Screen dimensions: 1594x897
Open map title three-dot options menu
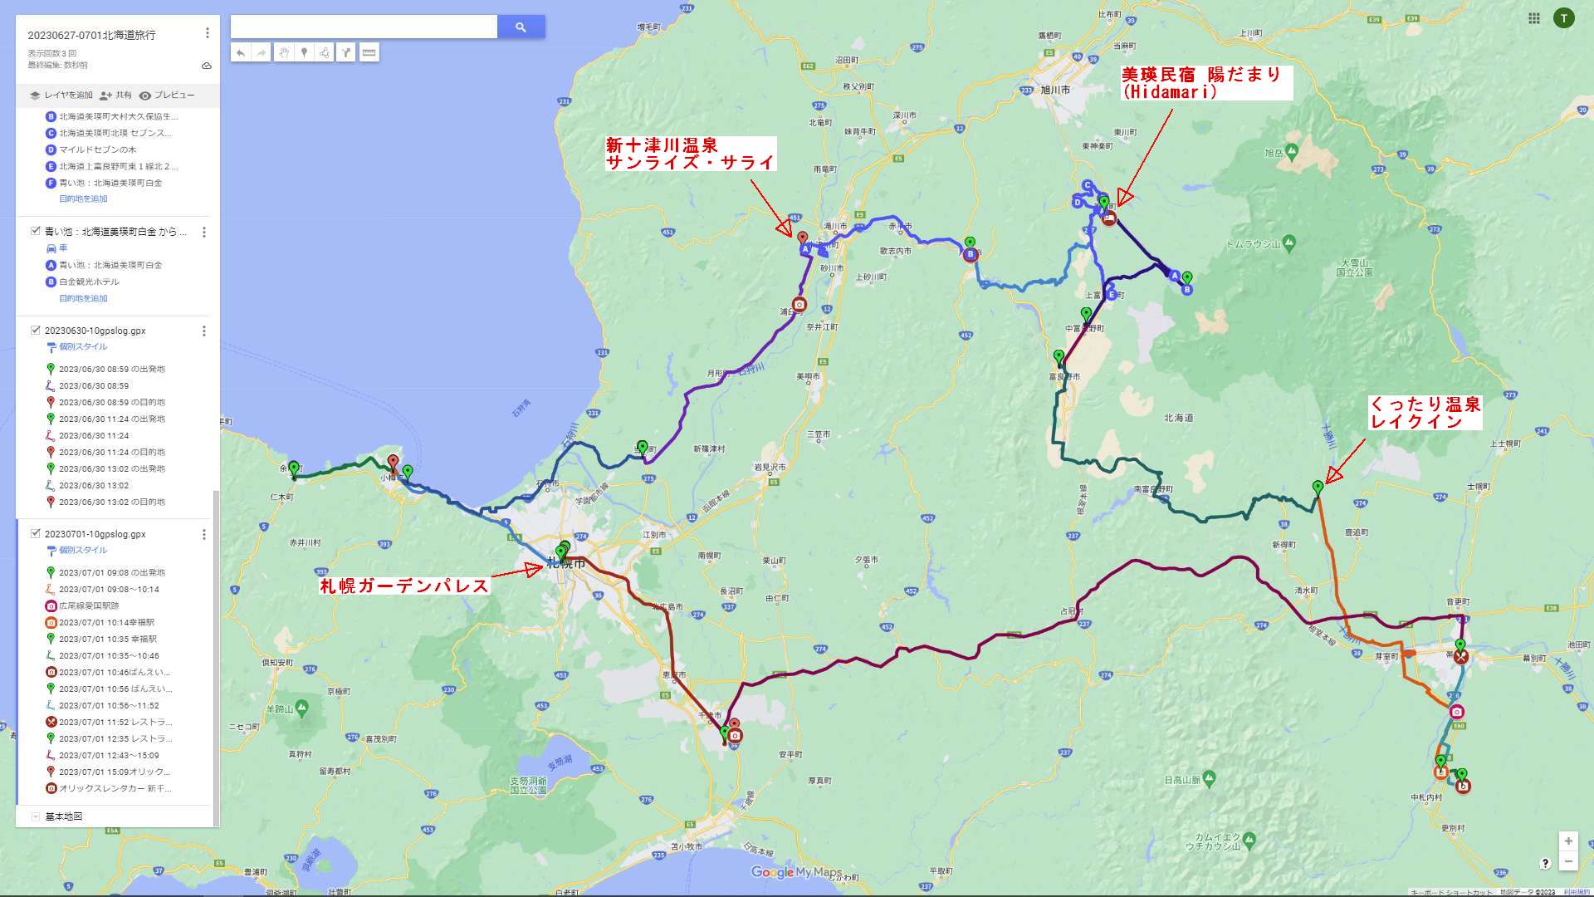tap(207, 33)
